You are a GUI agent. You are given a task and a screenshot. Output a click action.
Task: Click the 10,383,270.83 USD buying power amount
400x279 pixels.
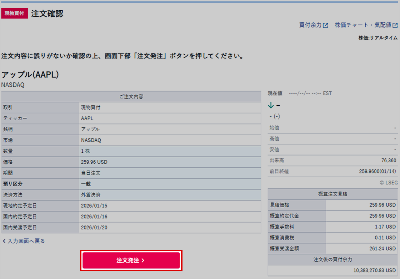coord(374,270)
